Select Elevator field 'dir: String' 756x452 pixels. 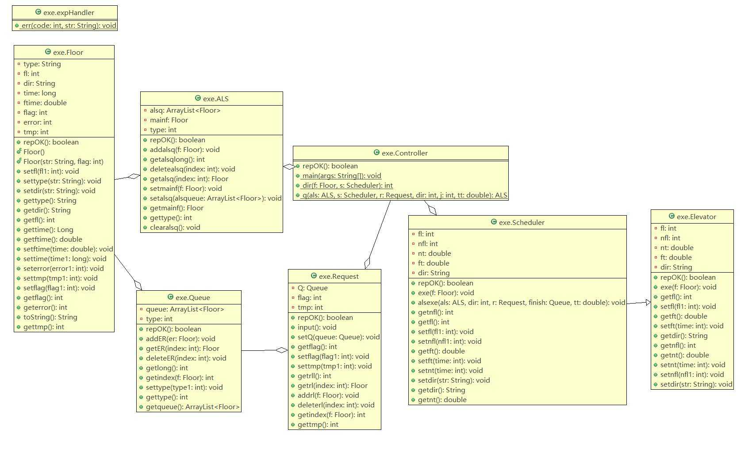click(676, 267)
